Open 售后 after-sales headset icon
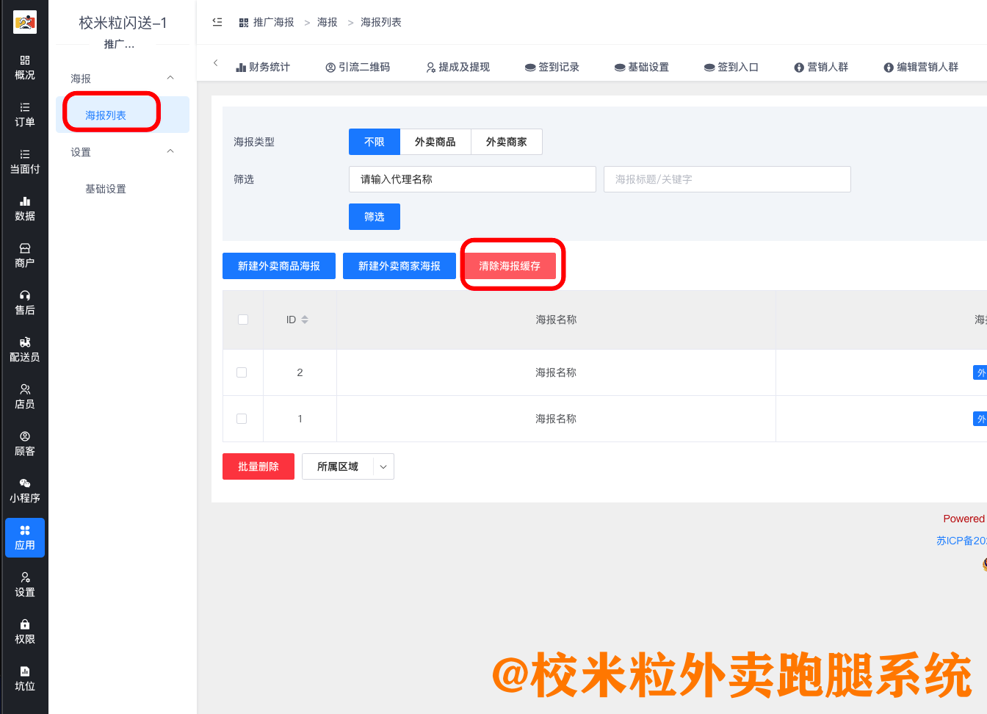987x714 pixels. click(x=24, y=302)
